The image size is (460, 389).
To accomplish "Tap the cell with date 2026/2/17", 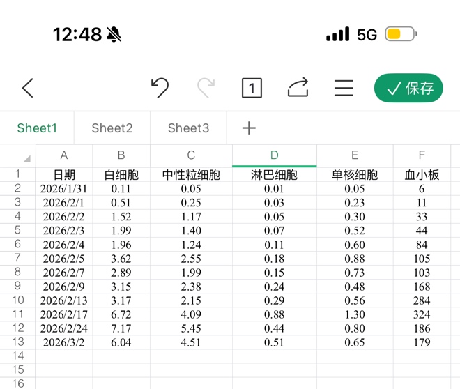I will tap(64, 314).
